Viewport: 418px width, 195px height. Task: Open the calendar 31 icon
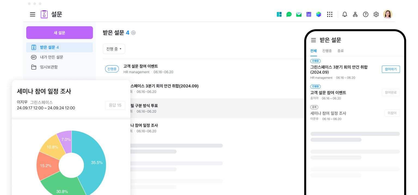309,14
